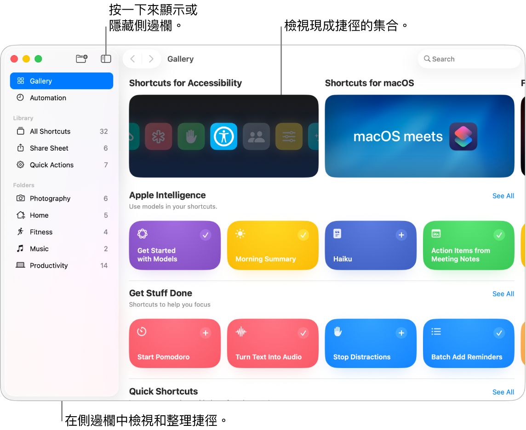This screenshot has width=526, height=430.
Task: Click the gray people icon in banner
Action: click(256, 136)
